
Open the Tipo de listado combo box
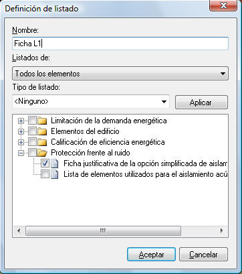click(91, 102)
